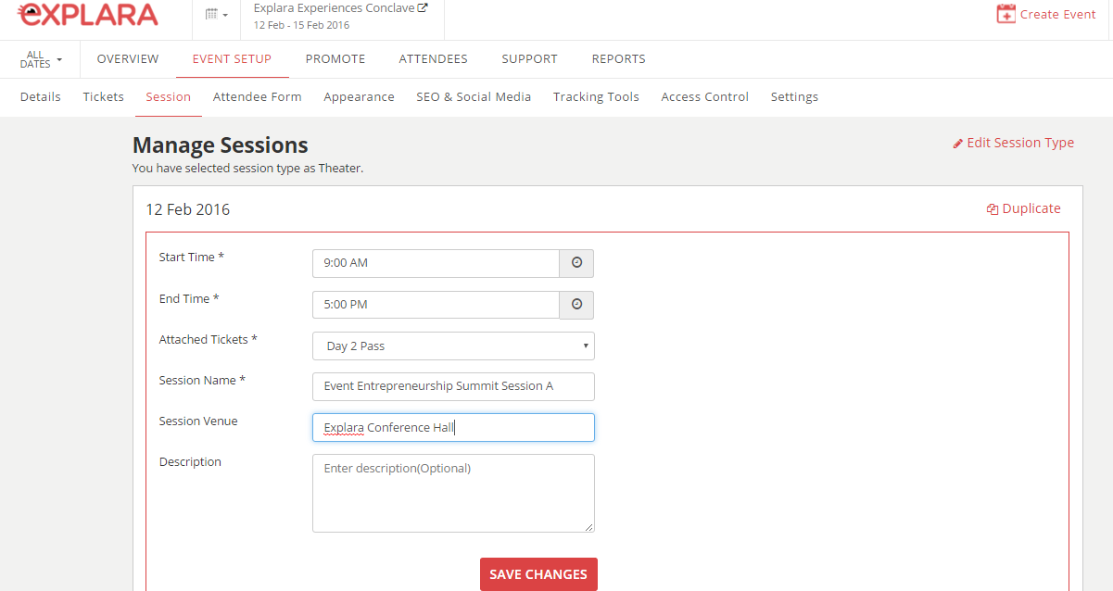Open the Access Control sub-tab
The image size is (1113, 591).
[705, 97]
